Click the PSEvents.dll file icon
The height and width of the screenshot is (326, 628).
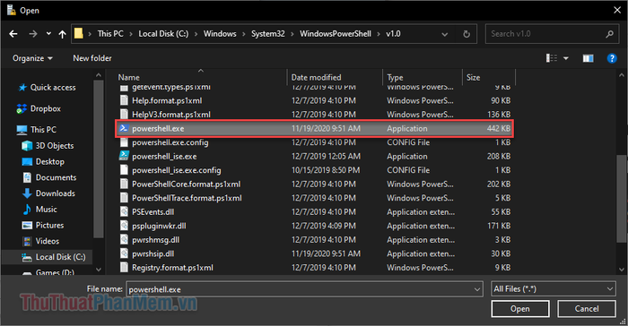click(124, 212)
